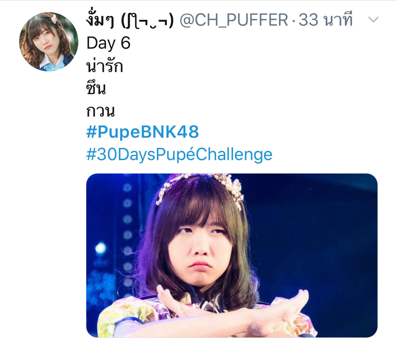Screen dimensions: 397x341
Task: Click the display name งั่มๆ
Action: click(x=100, y=19)
